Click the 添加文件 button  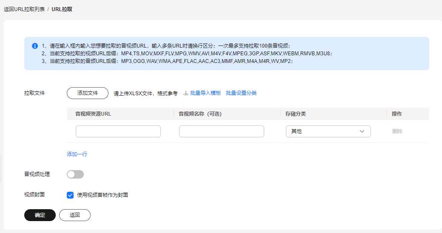click(88, 93)
